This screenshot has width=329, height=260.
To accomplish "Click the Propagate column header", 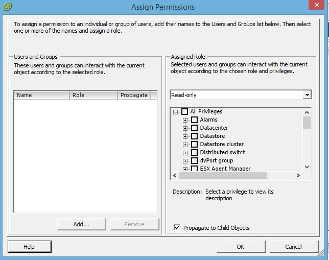I will point(134,95).
